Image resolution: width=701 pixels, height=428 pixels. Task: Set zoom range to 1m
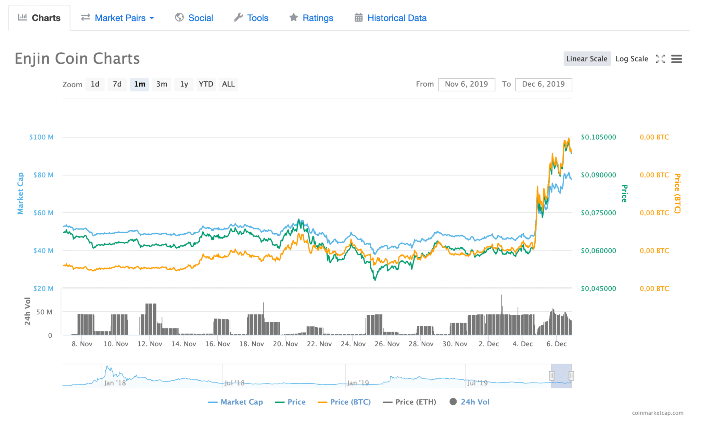click(139, 84)
